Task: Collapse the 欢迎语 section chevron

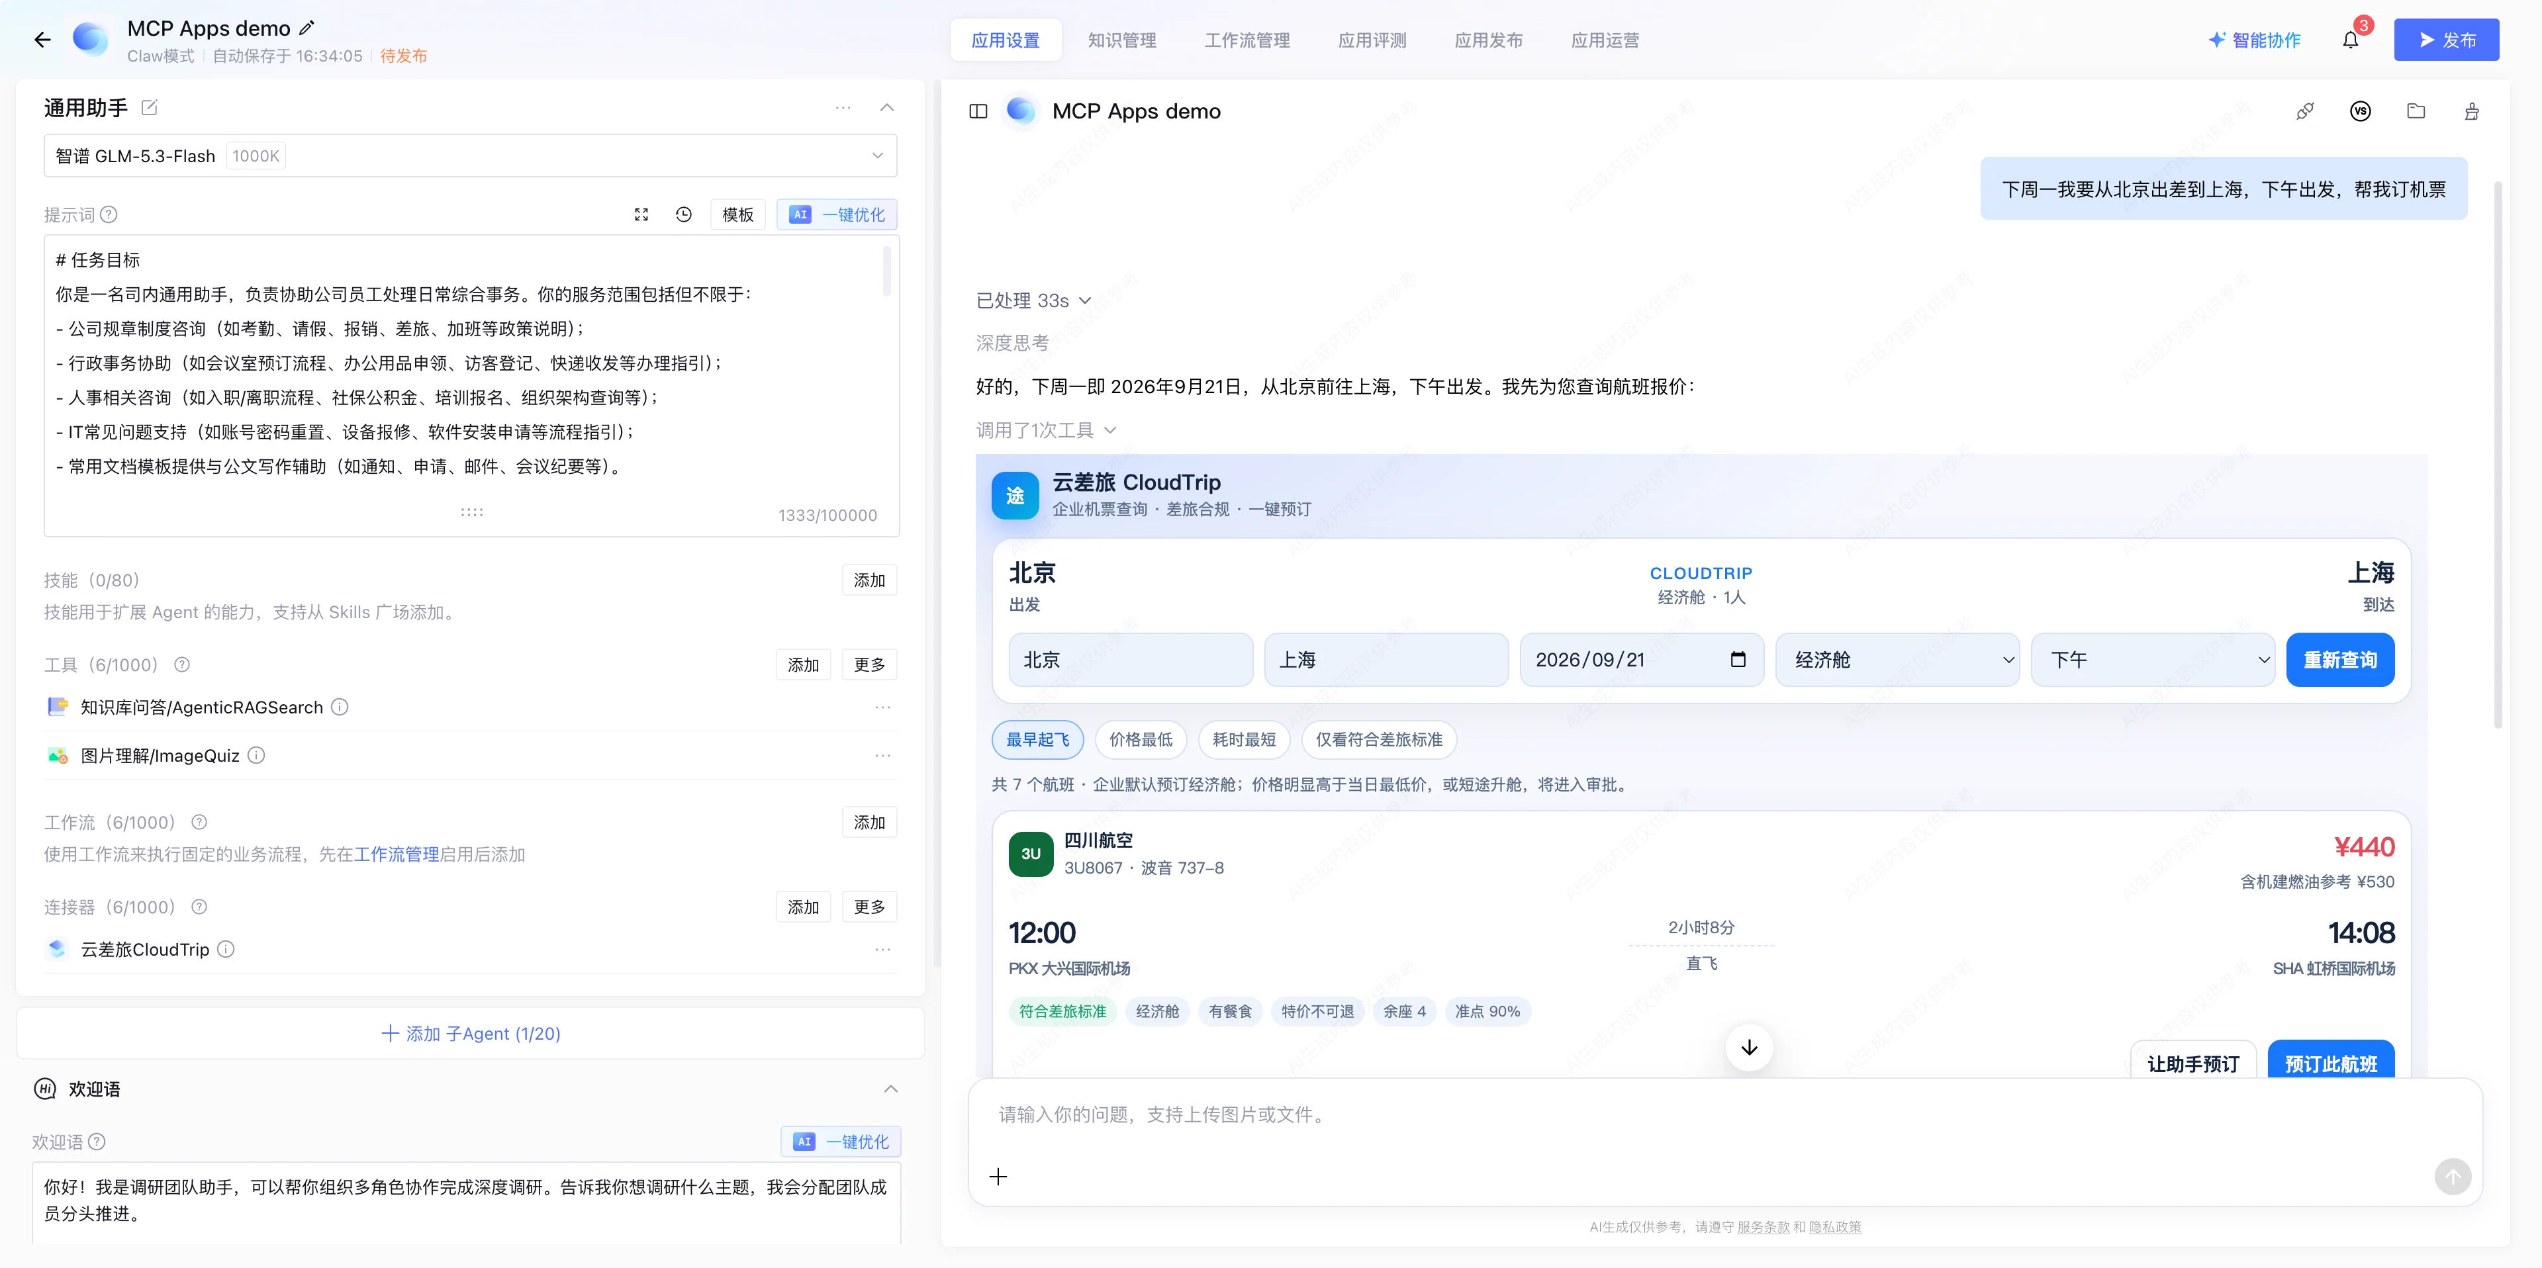Action: coord(890,1089)
